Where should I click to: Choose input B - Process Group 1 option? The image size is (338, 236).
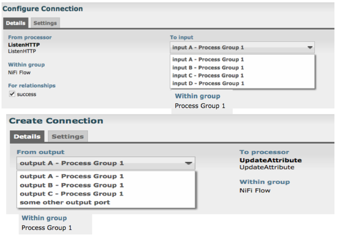point(208,67)
